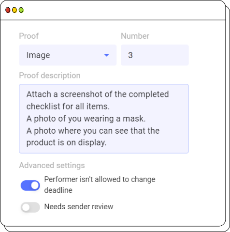Screen dimensions: 230x232
Task: Click the 'Advanced settings' heading
Action: [52, 165]
